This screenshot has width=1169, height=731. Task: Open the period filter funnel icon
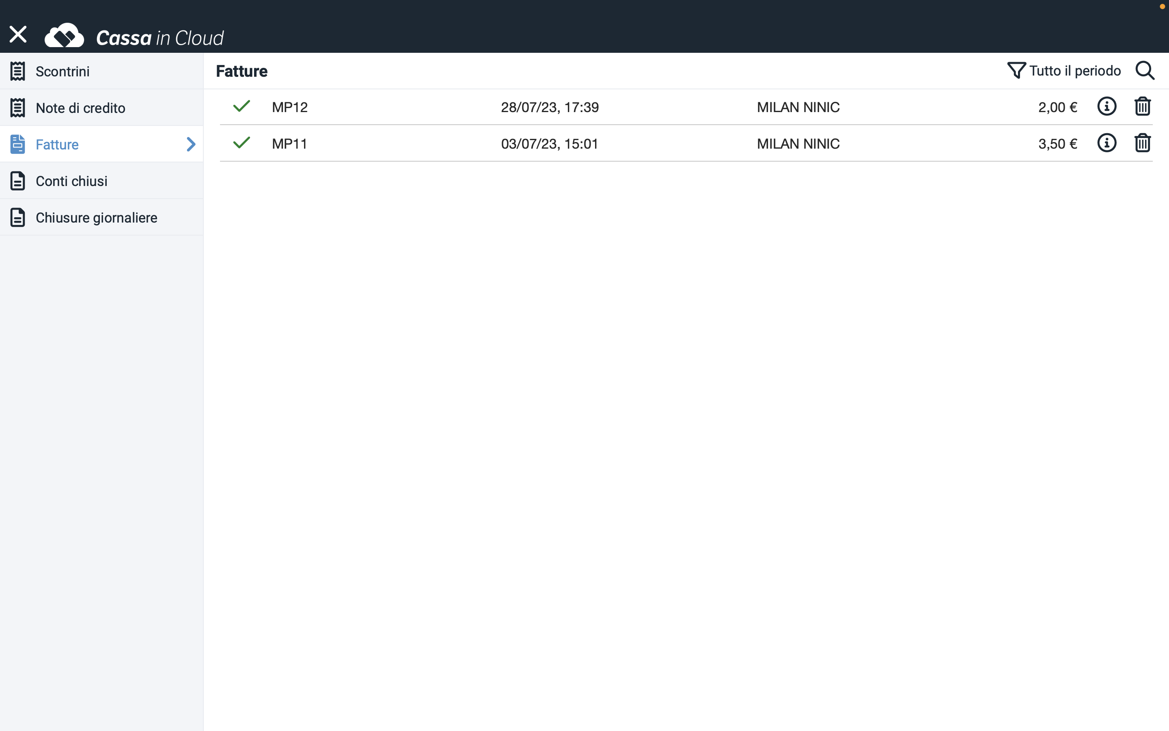1016,71
